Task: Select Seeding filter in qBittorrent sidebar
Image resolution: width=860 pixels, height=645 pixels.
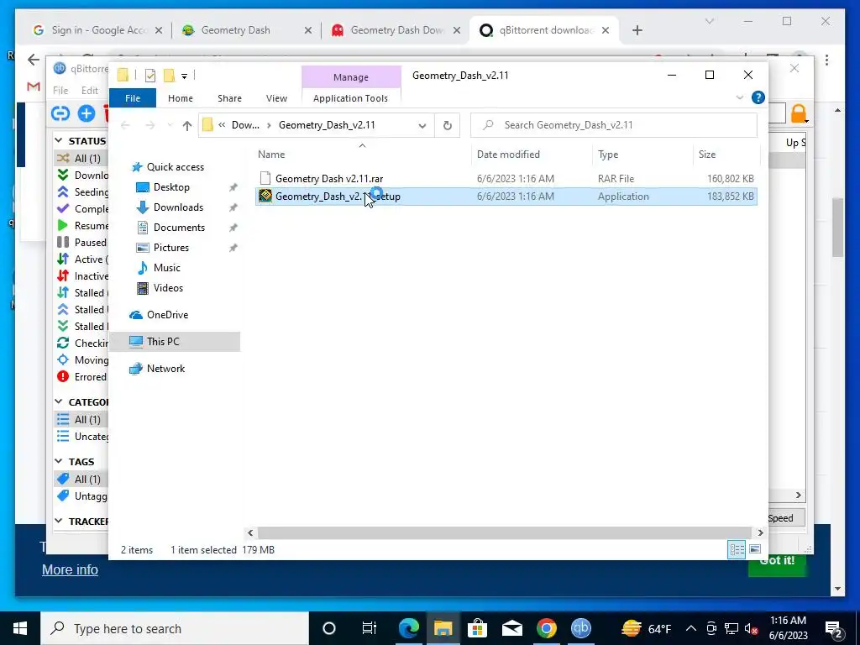Action: coord(82,192)
